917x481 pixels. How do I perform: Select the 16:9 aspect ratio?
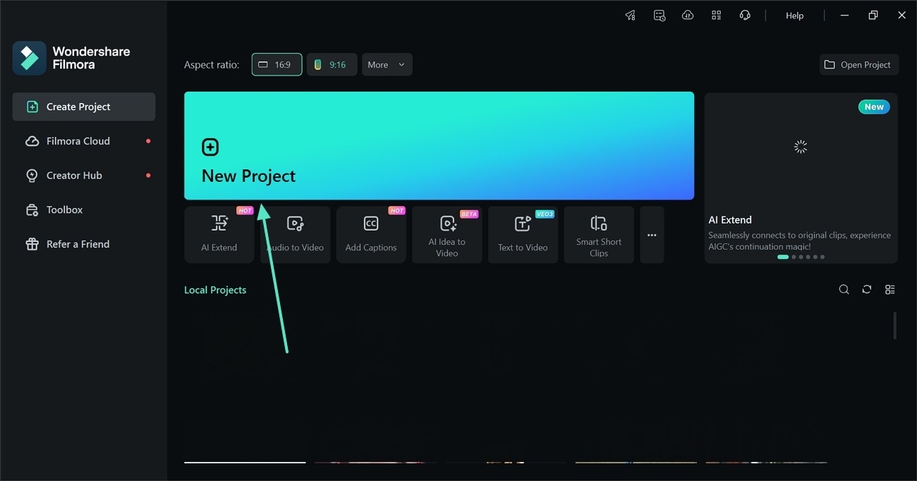277,64
